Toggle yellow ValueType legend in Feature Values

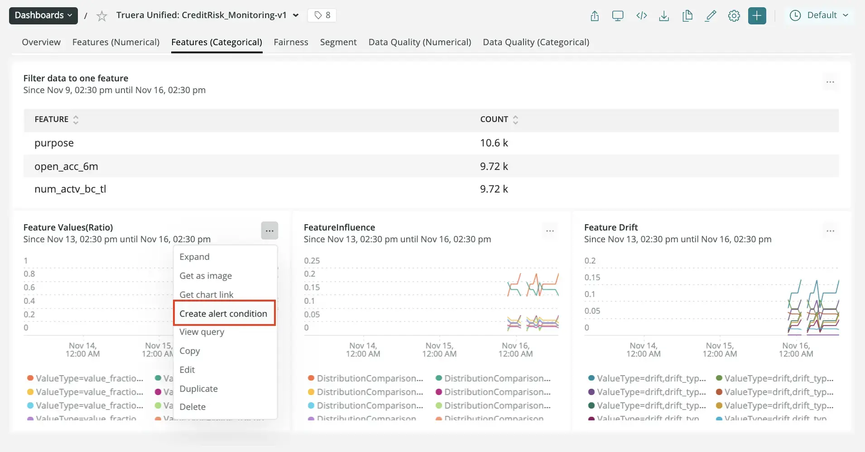85,392
